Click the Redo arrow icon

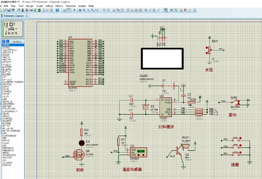click(108, 10)
